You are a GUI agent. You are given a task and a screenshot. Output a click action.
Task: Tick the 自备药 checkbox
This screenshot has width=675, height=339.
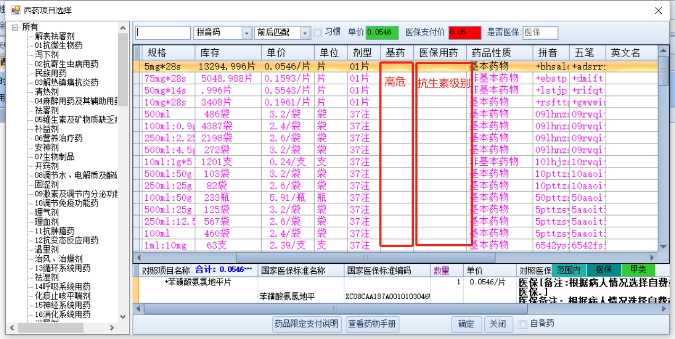click(523, 324)
